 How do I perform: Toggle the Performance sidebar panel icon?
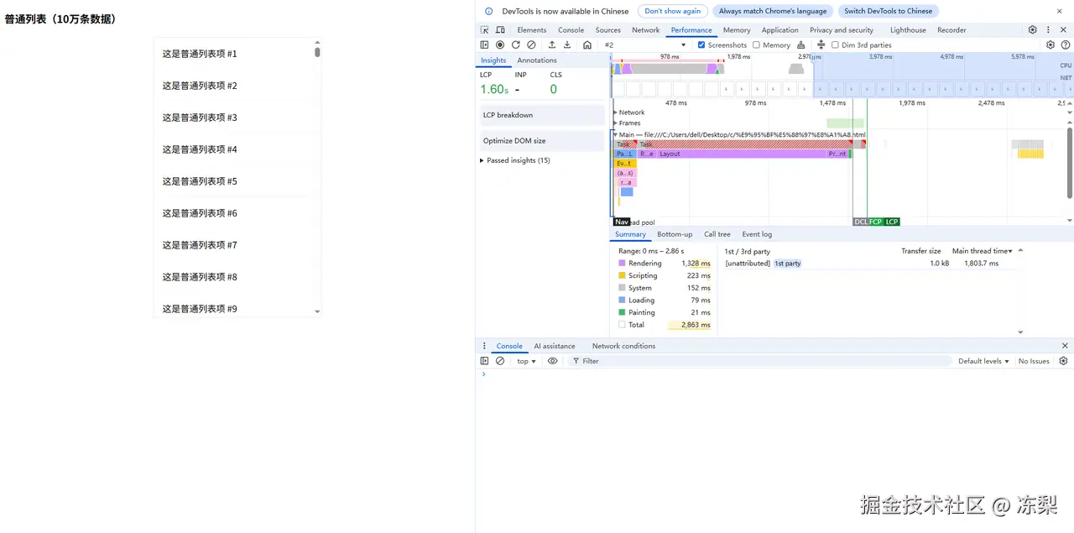(484, 45)
